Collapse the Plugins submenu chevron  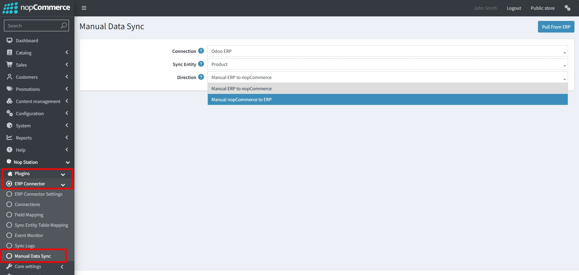(63, 174)
